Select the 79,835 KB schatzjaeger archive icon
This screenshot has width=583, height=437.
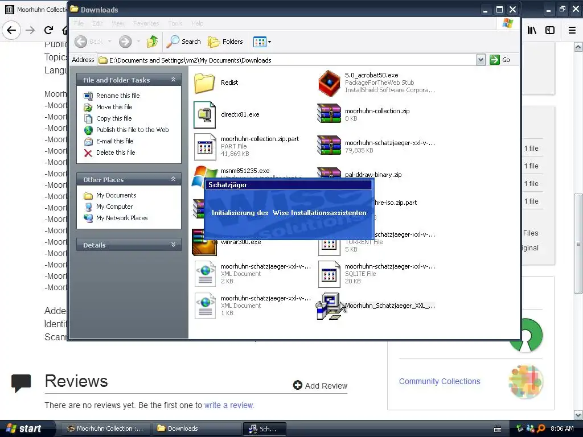coord(329,145)
